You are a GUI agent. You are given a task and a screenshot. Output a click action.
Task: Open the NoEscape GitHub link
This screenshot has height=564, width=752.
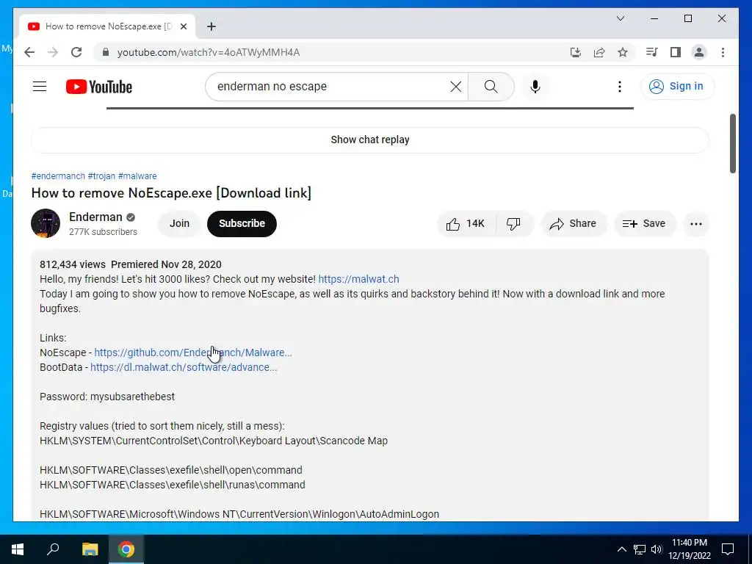[193, 352]
